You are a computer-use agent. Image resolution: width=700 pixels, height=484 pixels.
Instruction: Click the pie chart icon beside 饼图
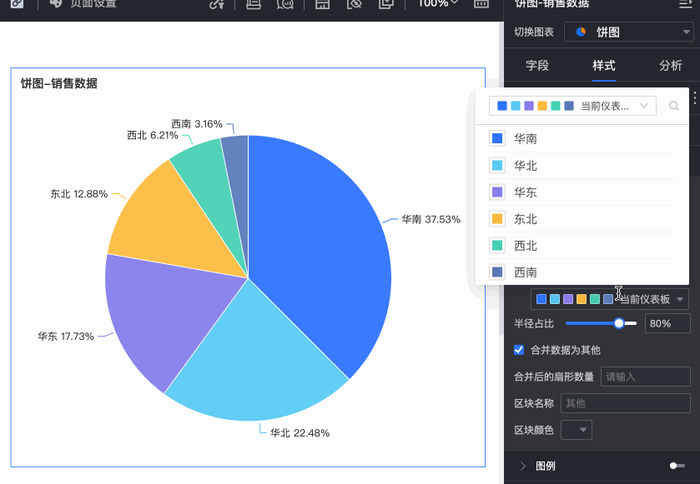pos(582,32)
